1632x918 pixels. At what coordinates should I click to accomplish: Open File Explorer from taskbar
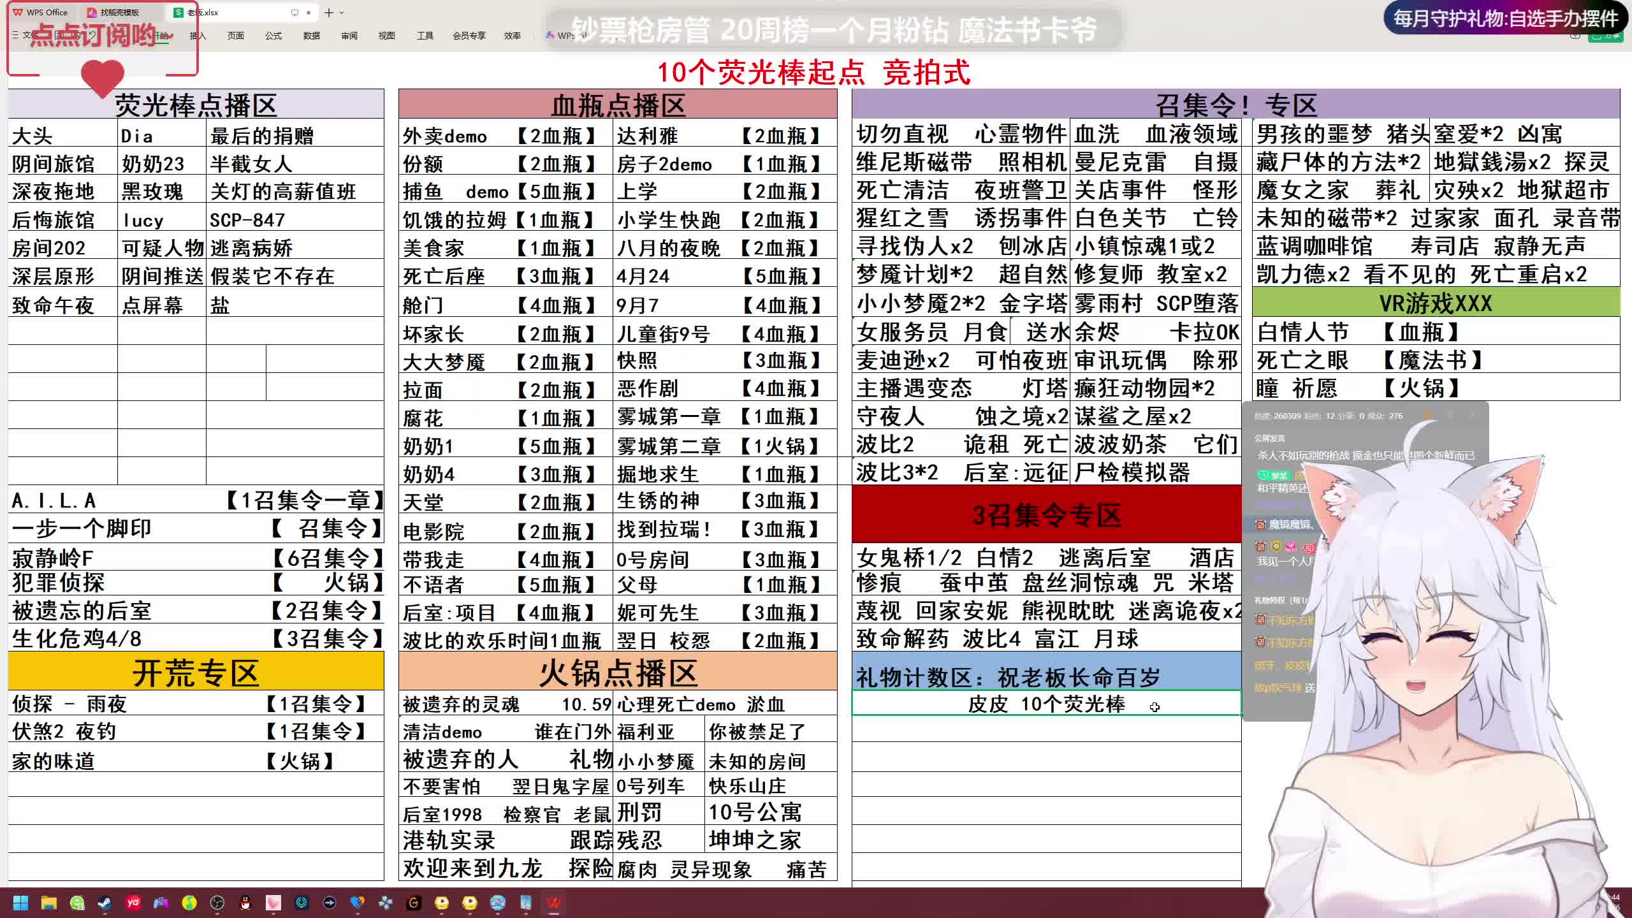[49, 903]
